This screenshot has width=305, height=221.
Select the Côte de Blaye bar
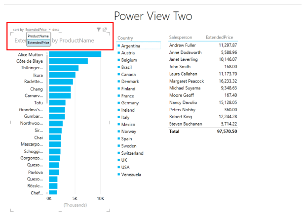pyautogui.click(x=68, y=61)
